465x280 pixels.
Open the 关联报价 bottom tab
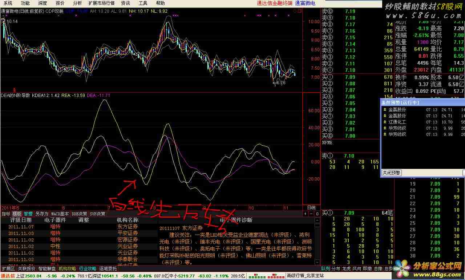pyautogui.click(x=27, y=269)
